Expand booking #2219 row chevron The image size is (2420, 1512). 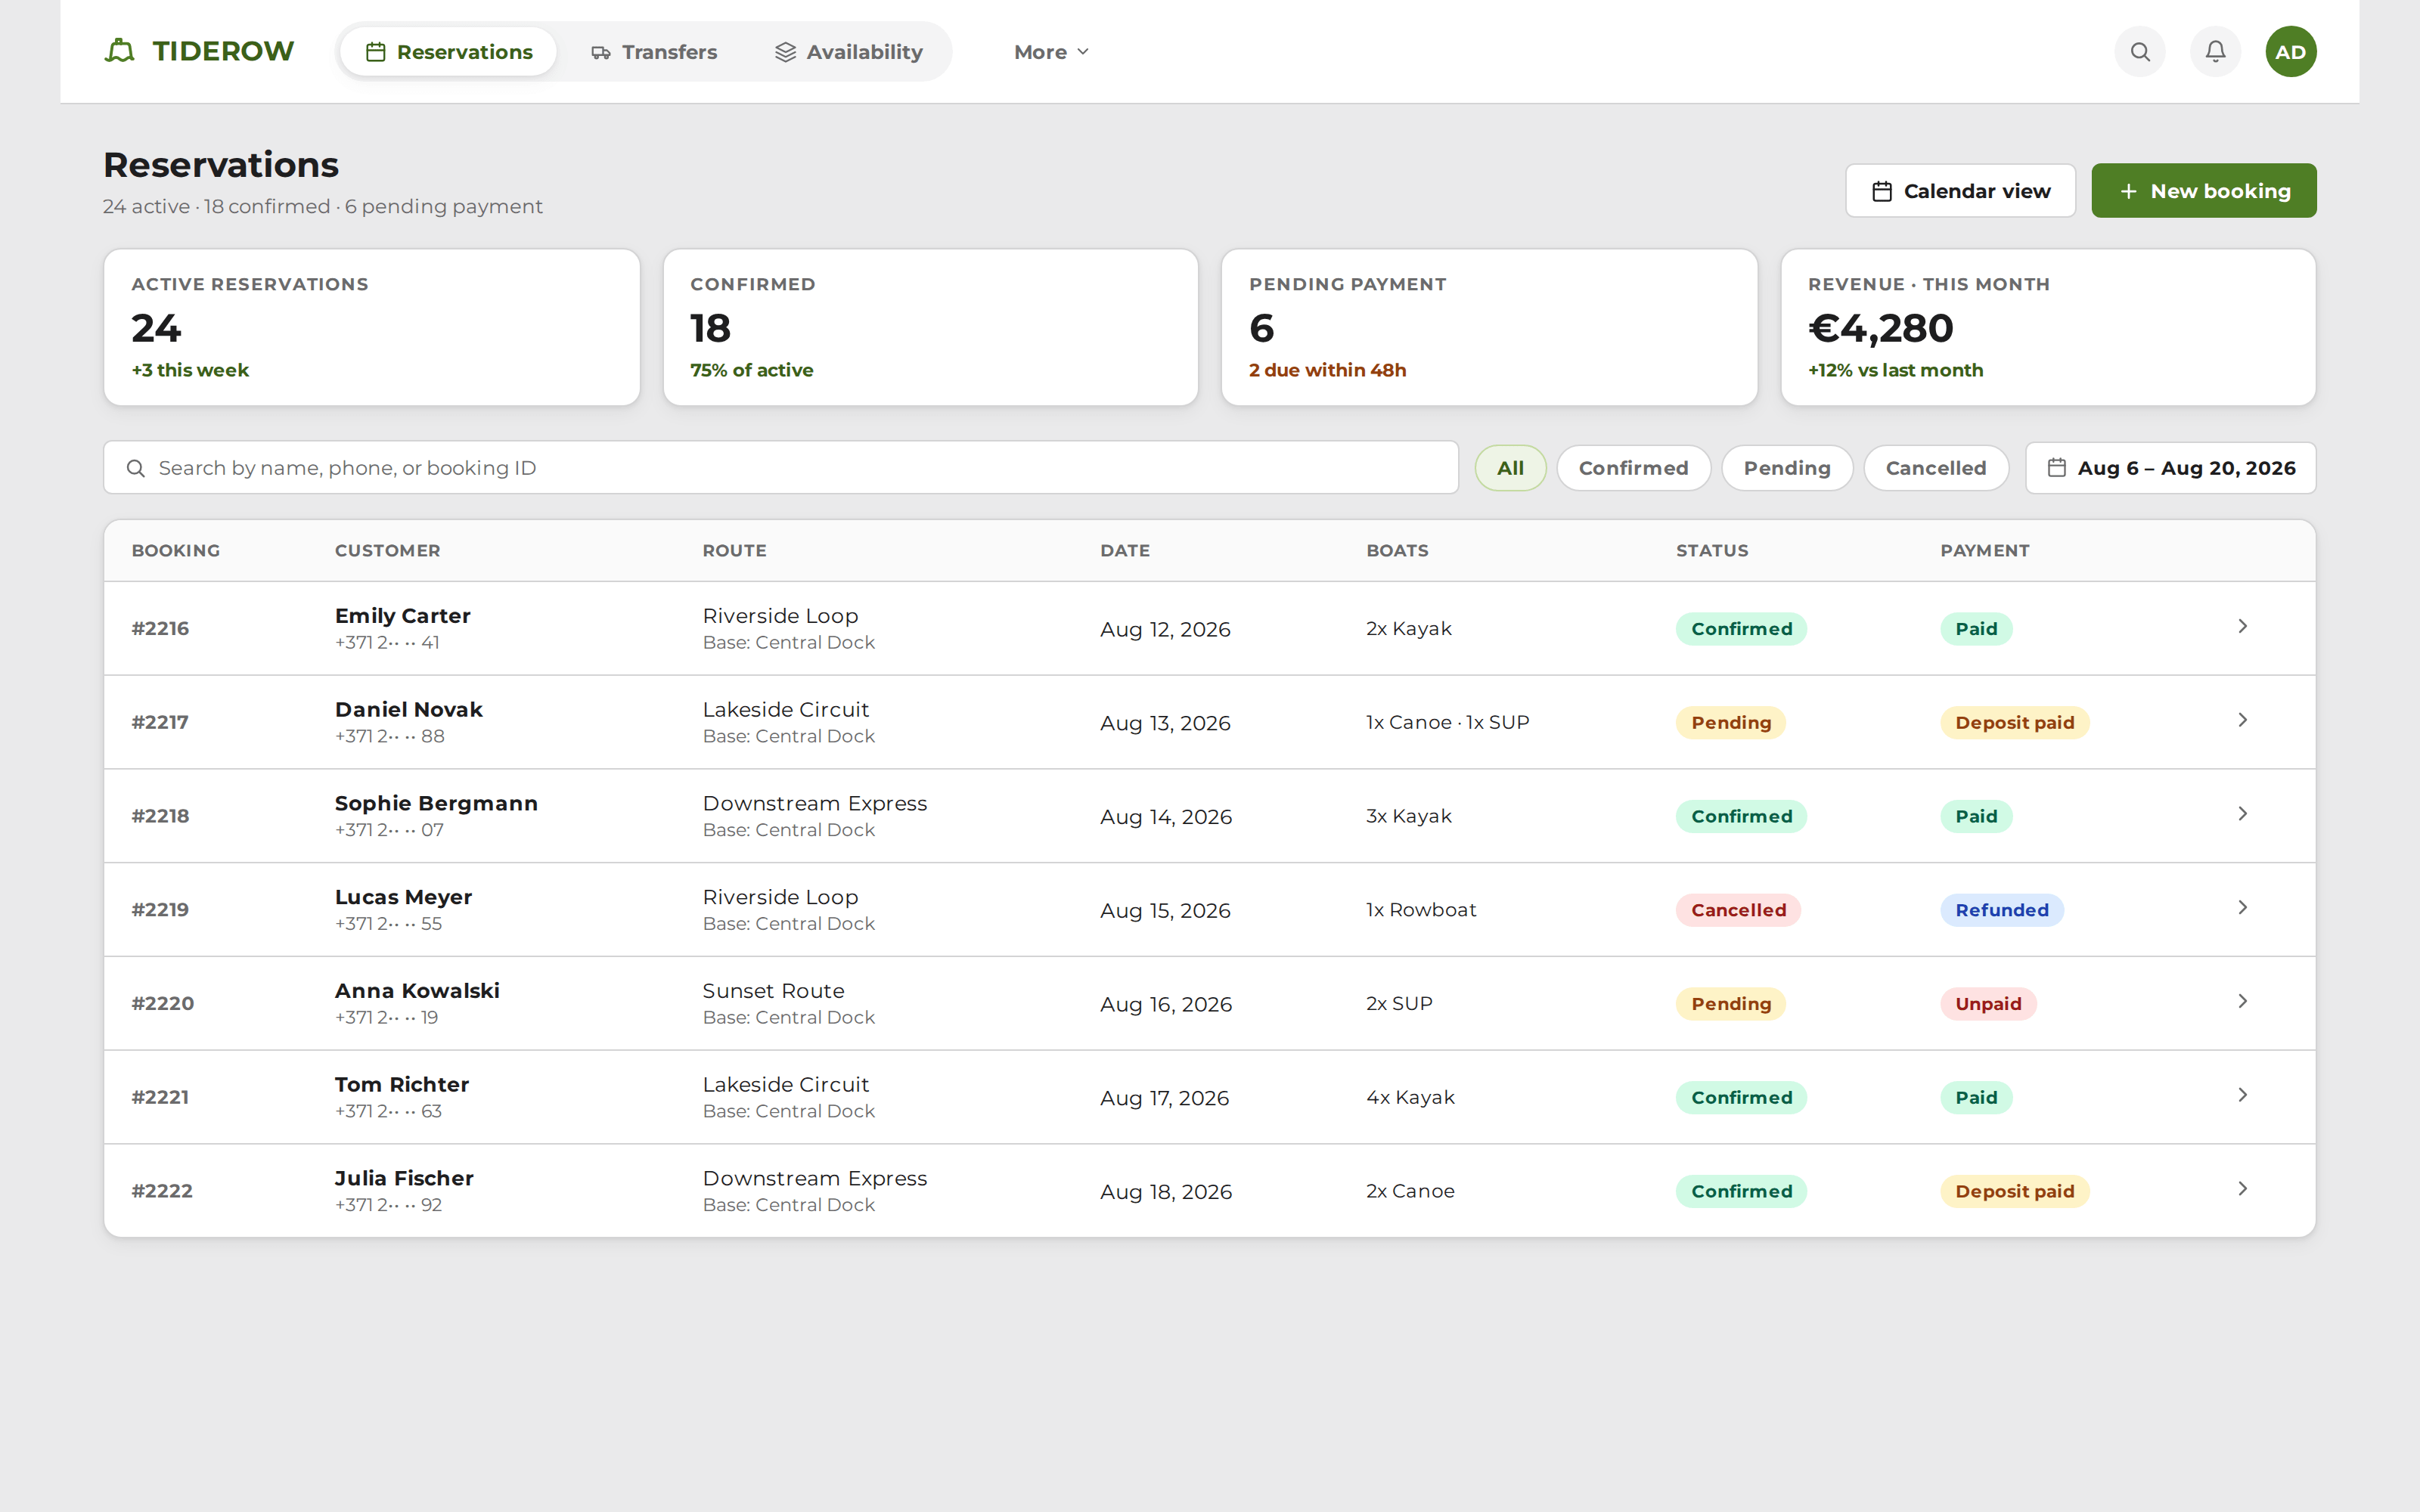pyautogui.click(x=2242, y=907)
